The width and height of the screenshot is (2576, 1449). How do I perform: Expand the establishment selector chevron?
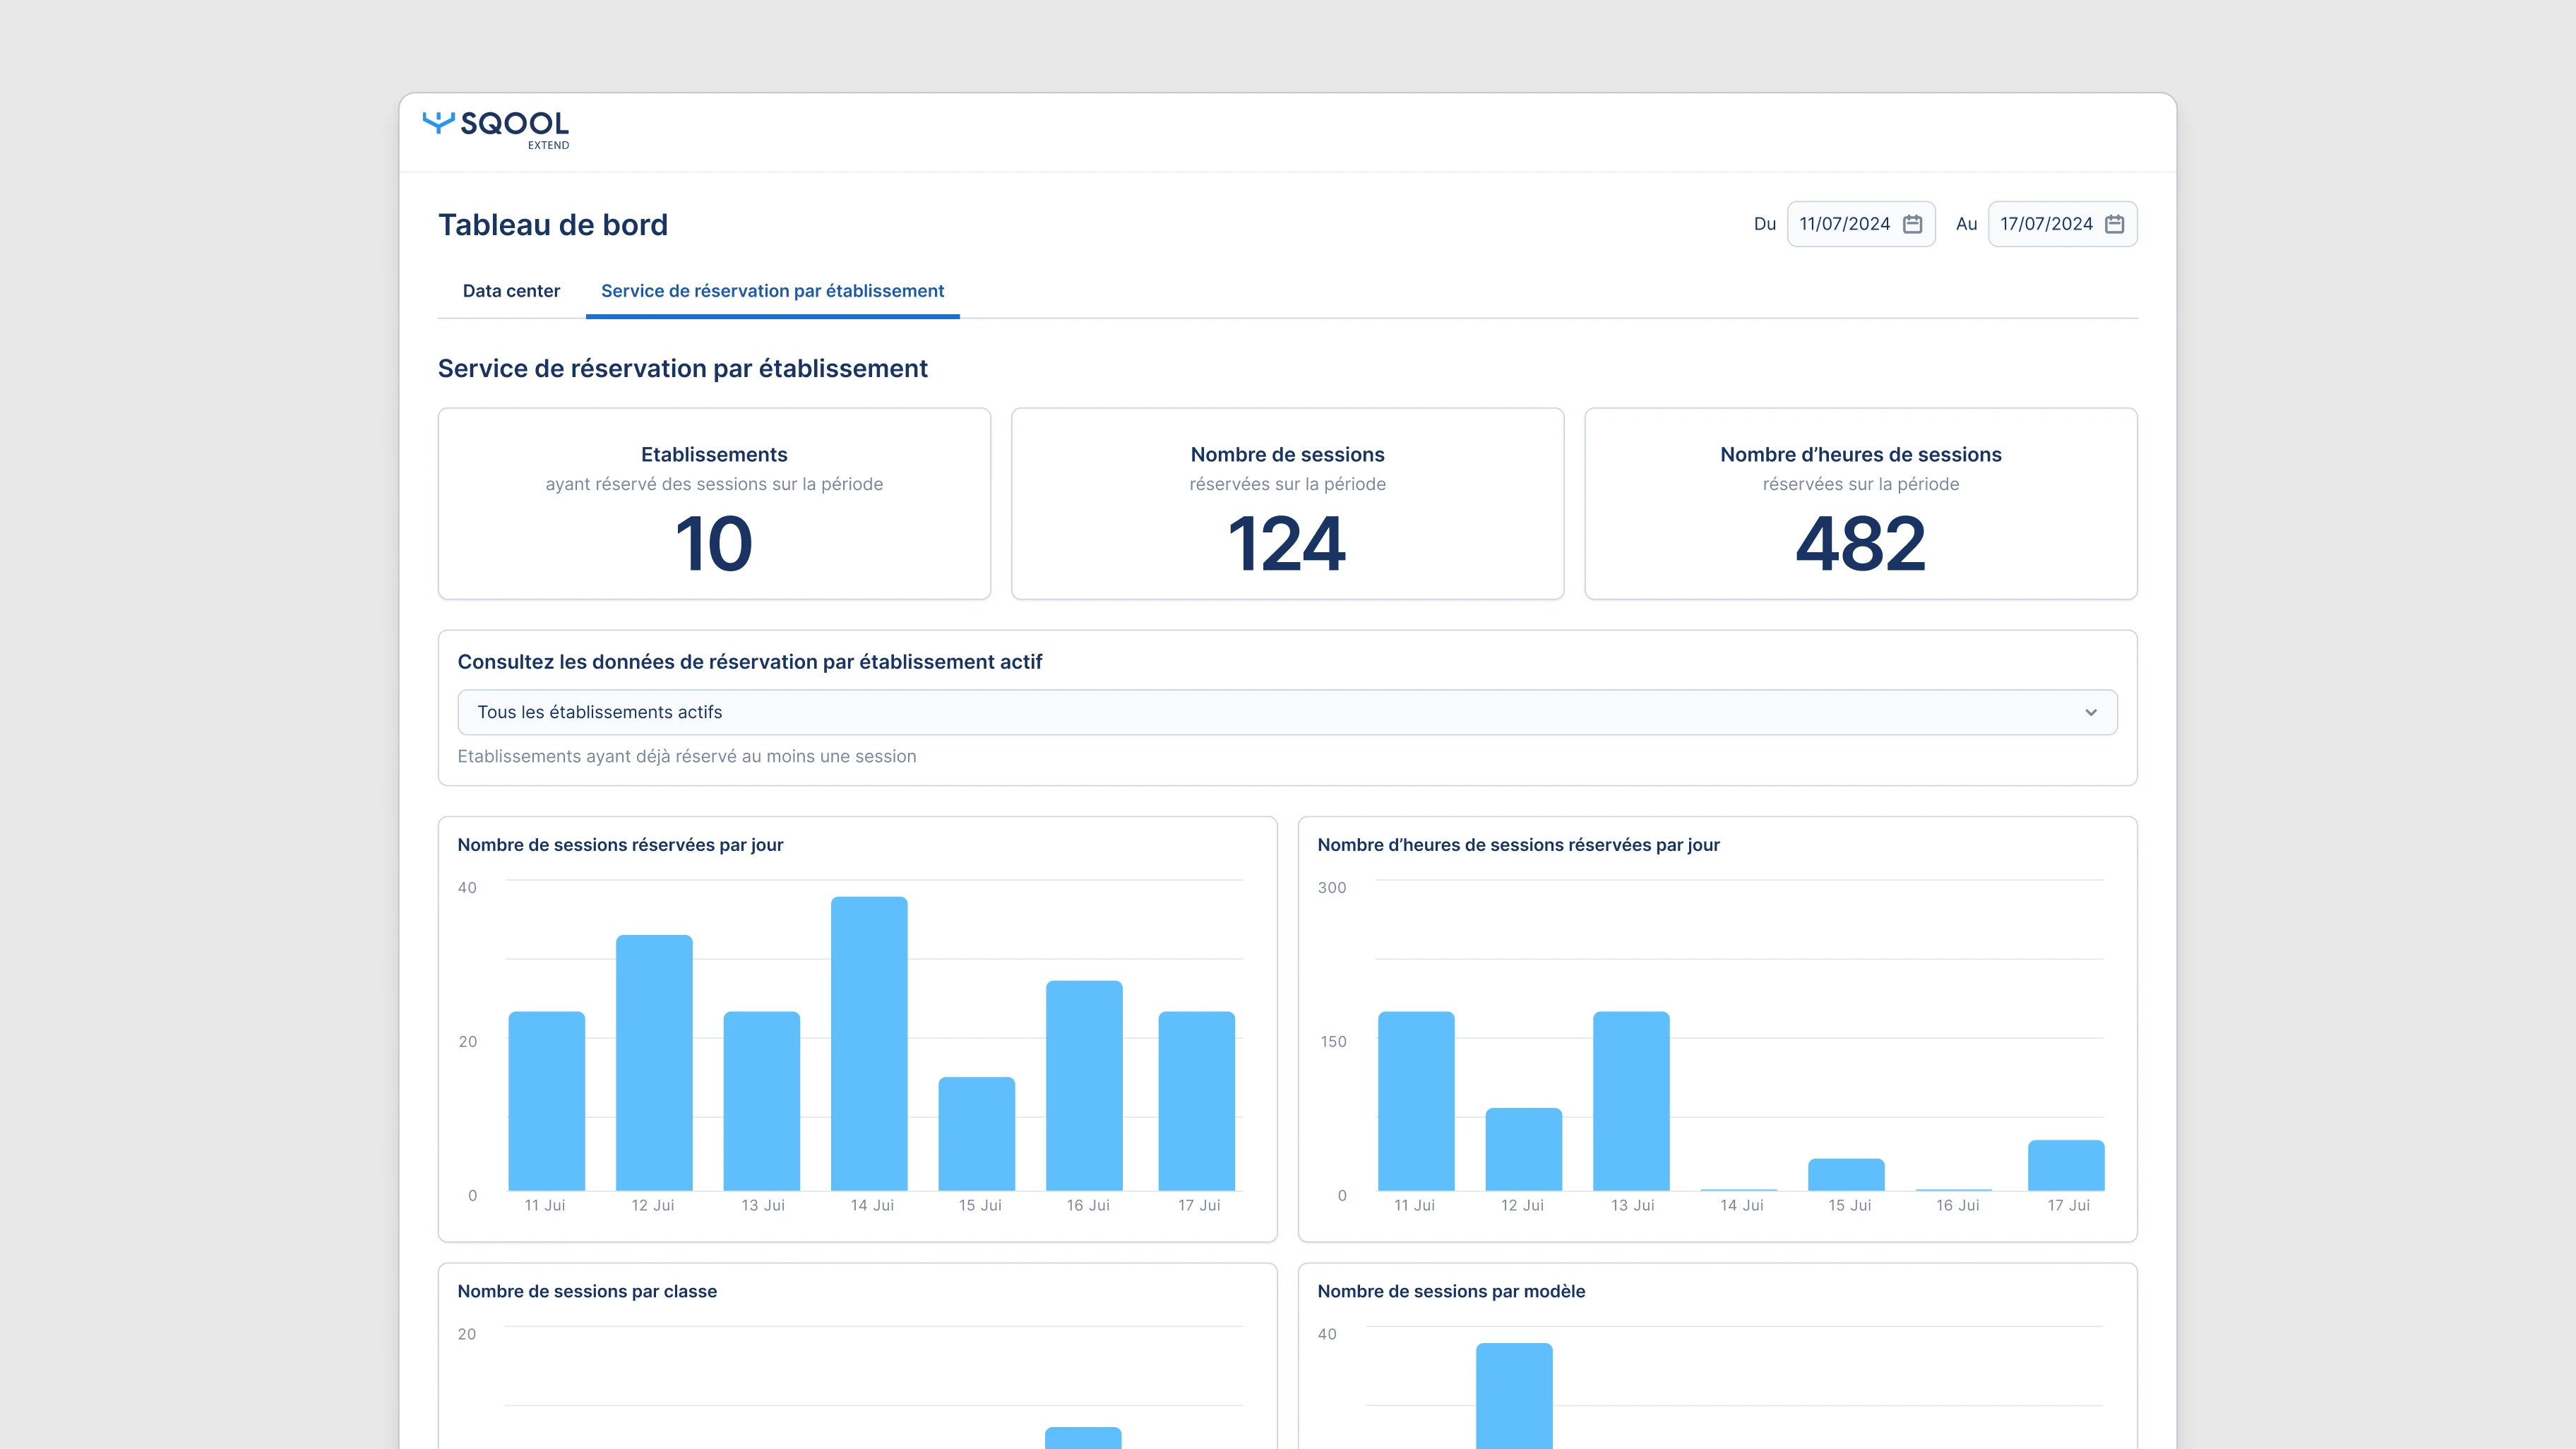point(2091,712)
